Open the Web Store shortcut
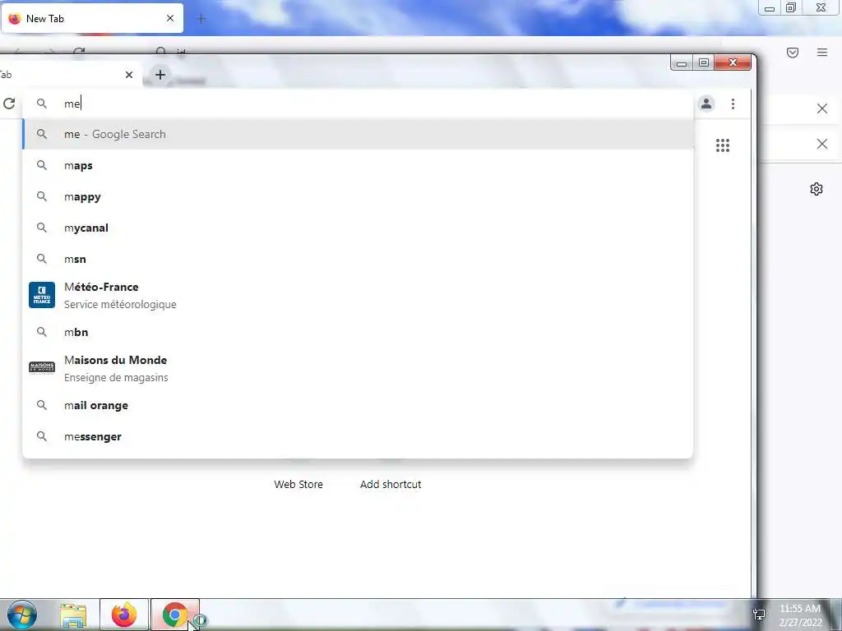 point(298,484)
